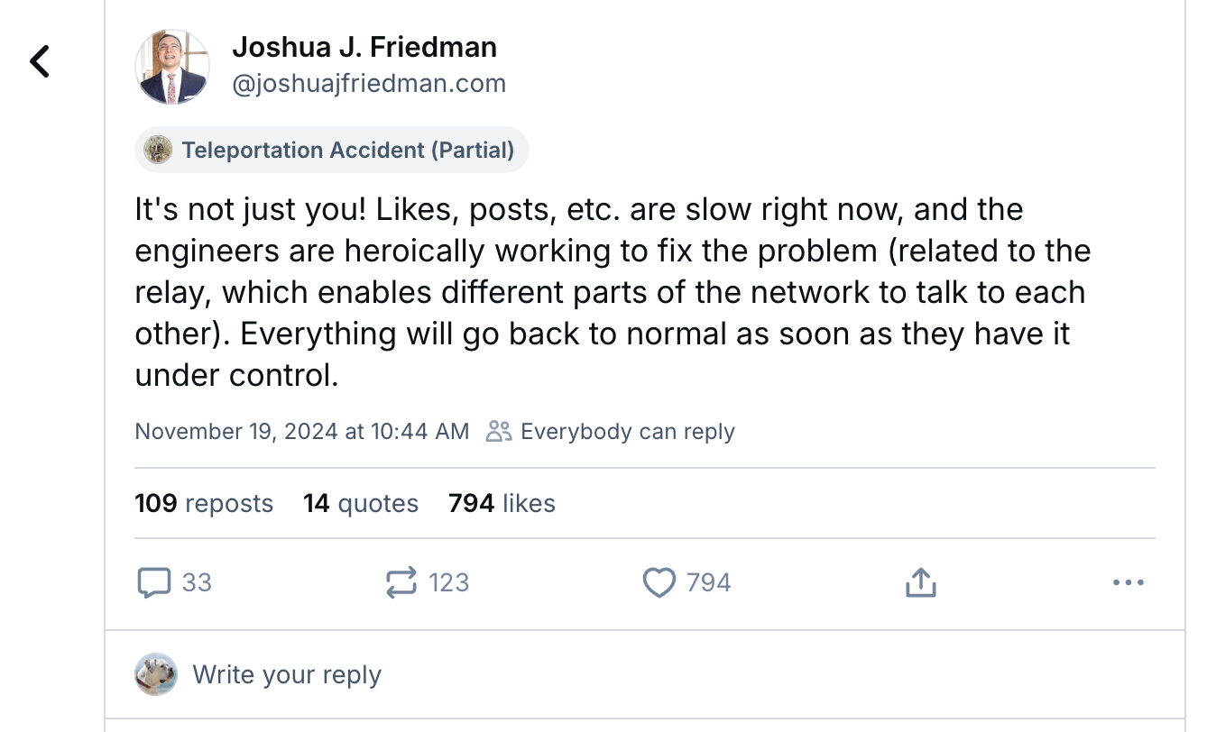The width and height of the screenshot is (1207, 732).
Task: Open the share icon for this post
Action: 920,582
